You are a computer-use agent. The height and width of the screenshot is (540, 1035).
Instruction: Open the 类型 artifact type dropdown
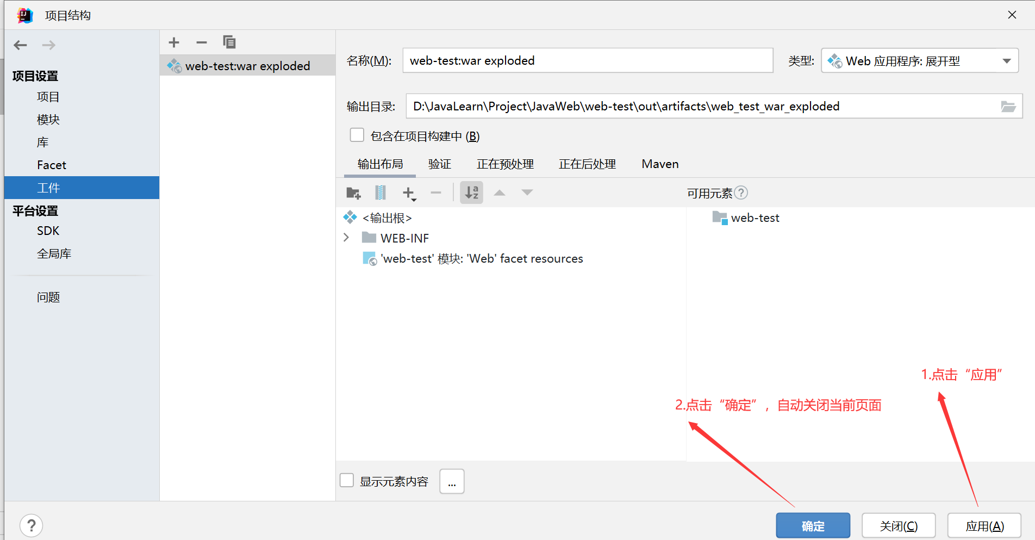click(x=920, y=61)
